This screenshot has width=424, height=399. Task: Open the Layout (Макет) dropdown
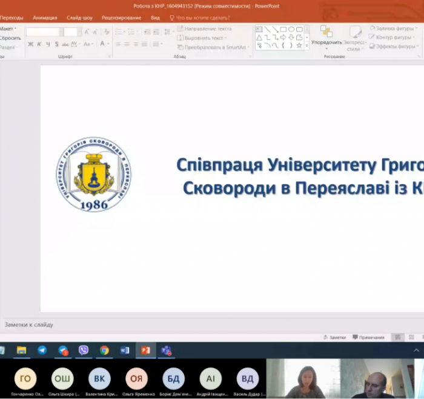tap(7, 28)
